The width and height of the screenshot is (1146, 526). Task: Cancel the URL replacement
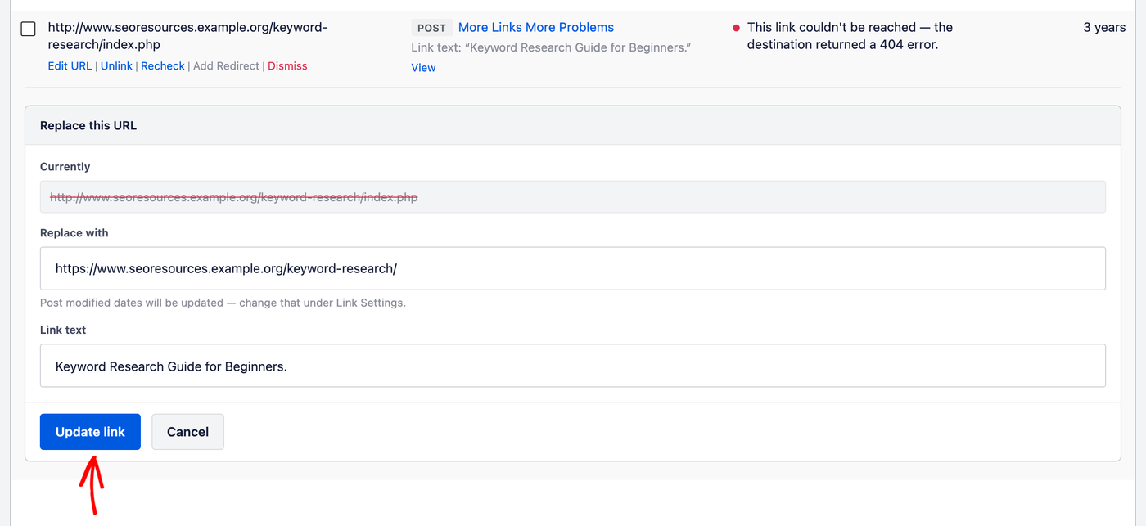pyautogui.click(x=187, y=432)
